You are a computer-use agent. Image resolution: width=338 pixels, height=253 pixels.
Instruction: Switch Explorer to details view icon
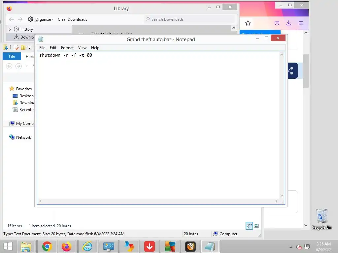click(249, 226)
